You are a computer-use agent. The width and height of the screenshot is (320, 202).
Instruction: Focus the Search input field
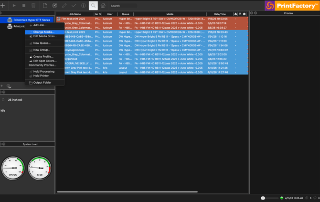pyautogui.click(x=124, y=6)
